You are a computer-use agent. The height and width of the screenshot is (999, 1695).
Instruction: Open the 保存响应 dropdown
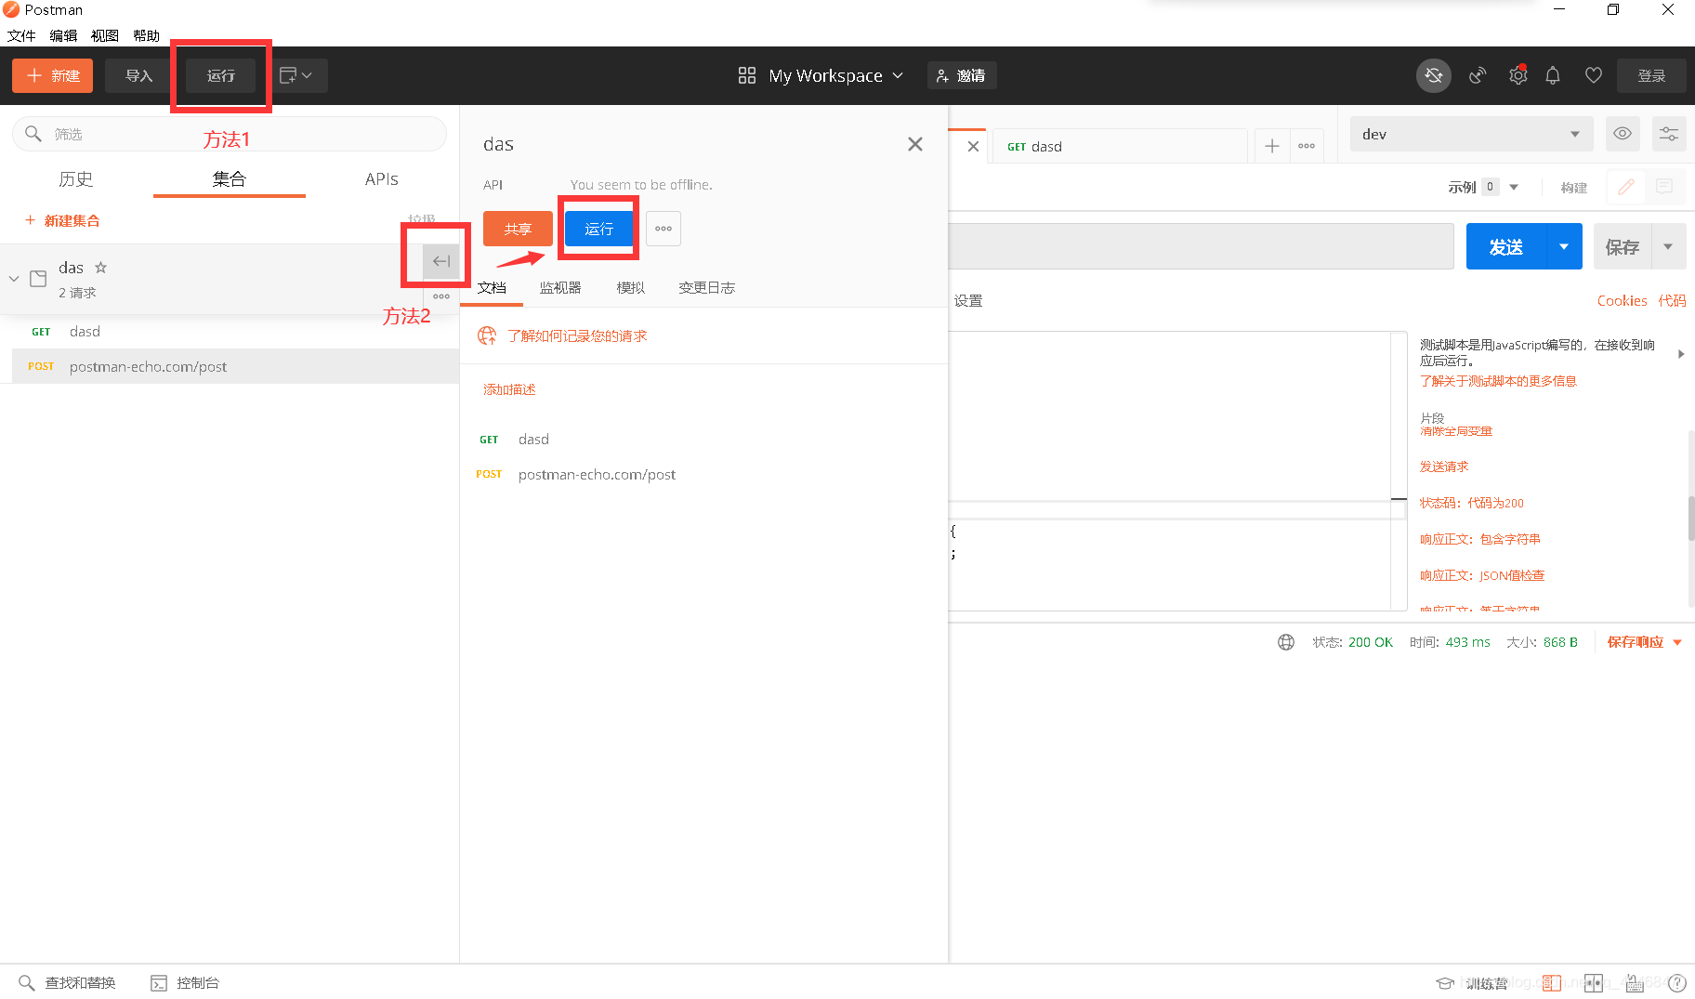pos(1644,642)
